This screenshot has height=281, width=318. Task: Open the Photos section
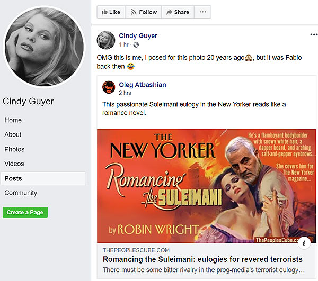tap(15, 149)
